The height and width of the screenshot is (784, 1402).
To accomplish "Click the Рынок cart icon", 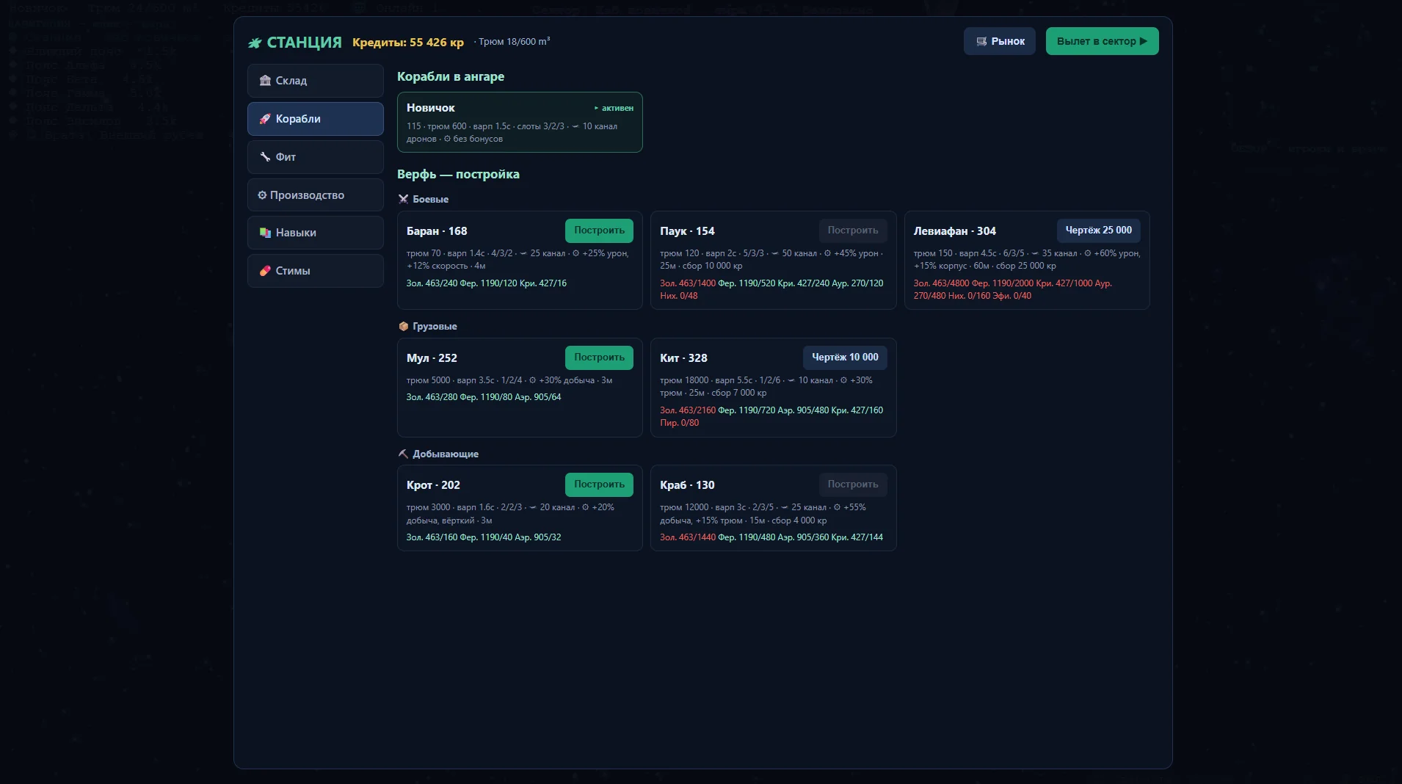I will [981, 42].
